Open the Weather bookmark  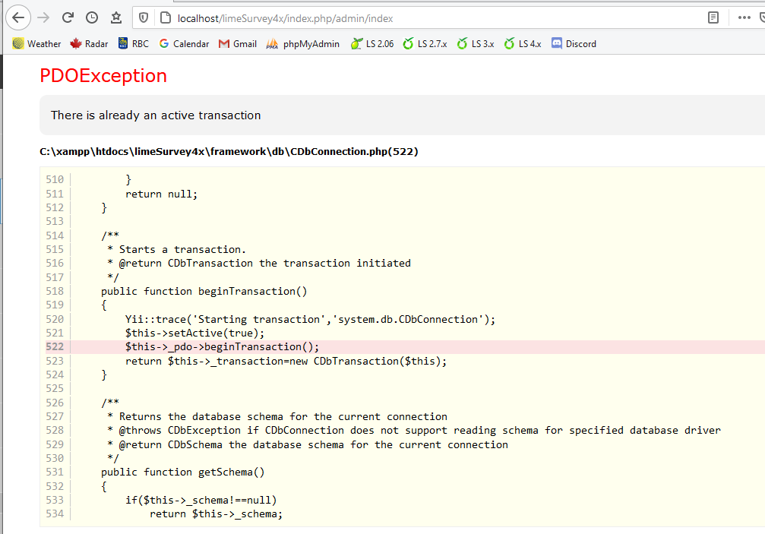pos(36,44)
